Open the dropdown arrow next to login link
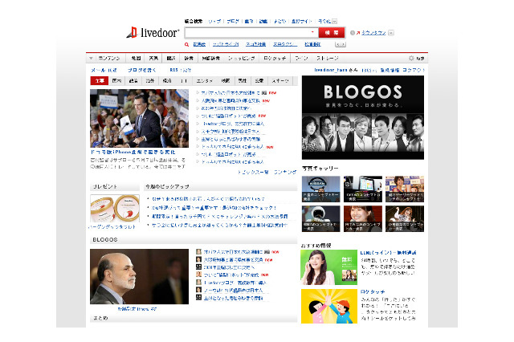Image resolution: width=514 pixels, height=342 pixels. (x=391, y=33)
